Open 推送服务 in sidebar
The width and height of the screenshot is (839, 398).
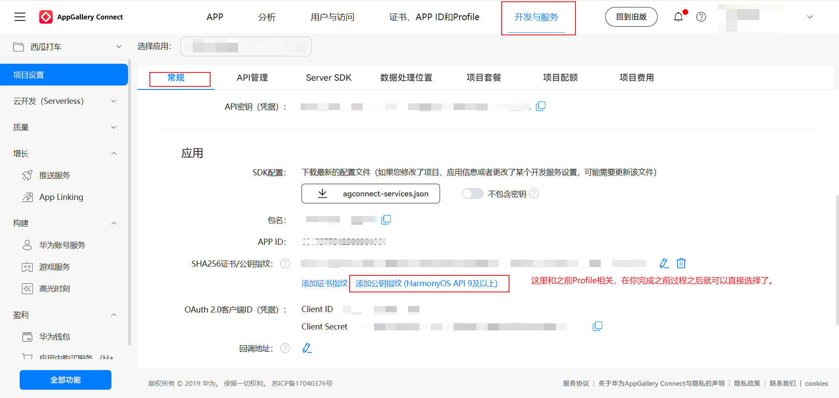55,175
